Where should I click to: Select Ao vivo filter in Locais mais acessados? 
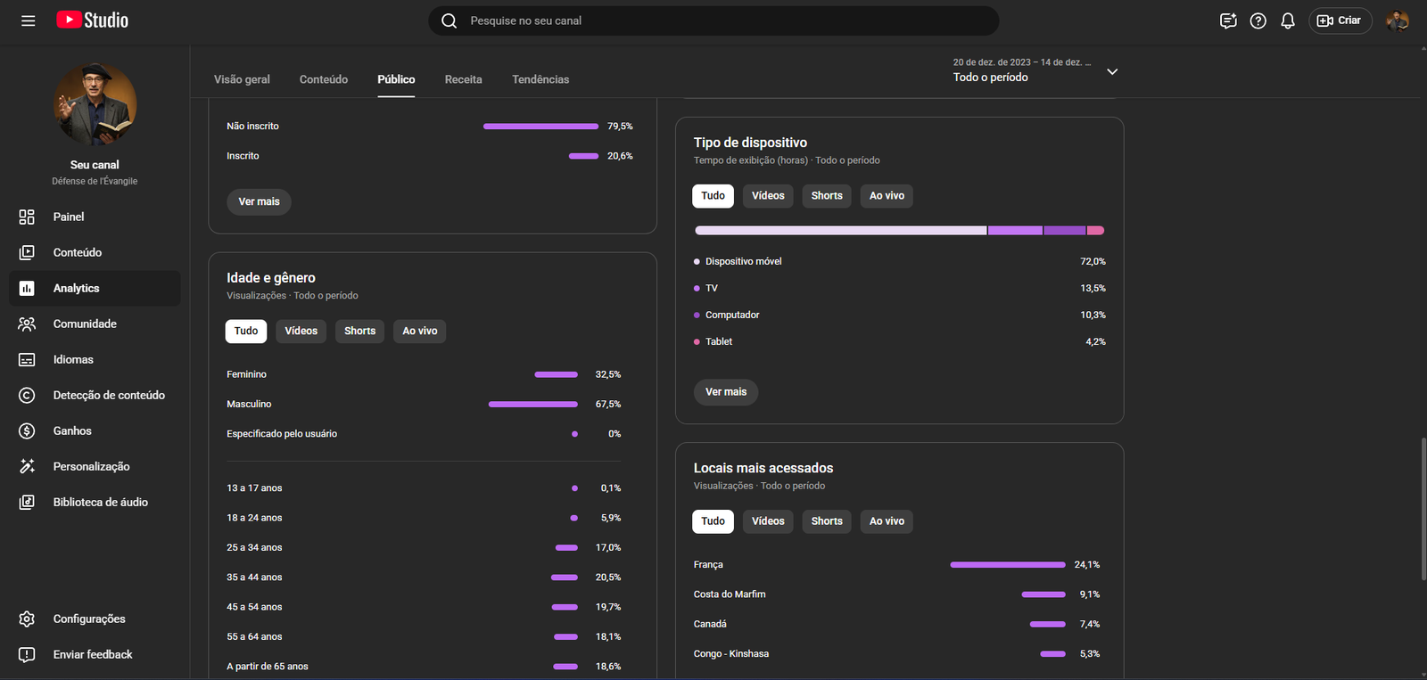(x=886, y=521)
